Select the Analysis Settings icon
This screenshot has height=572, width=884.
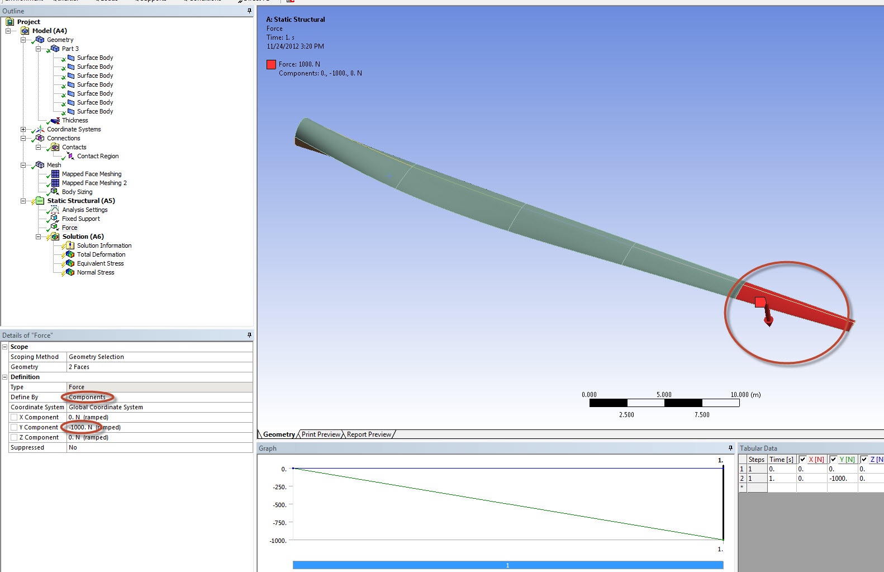(55, 210)
